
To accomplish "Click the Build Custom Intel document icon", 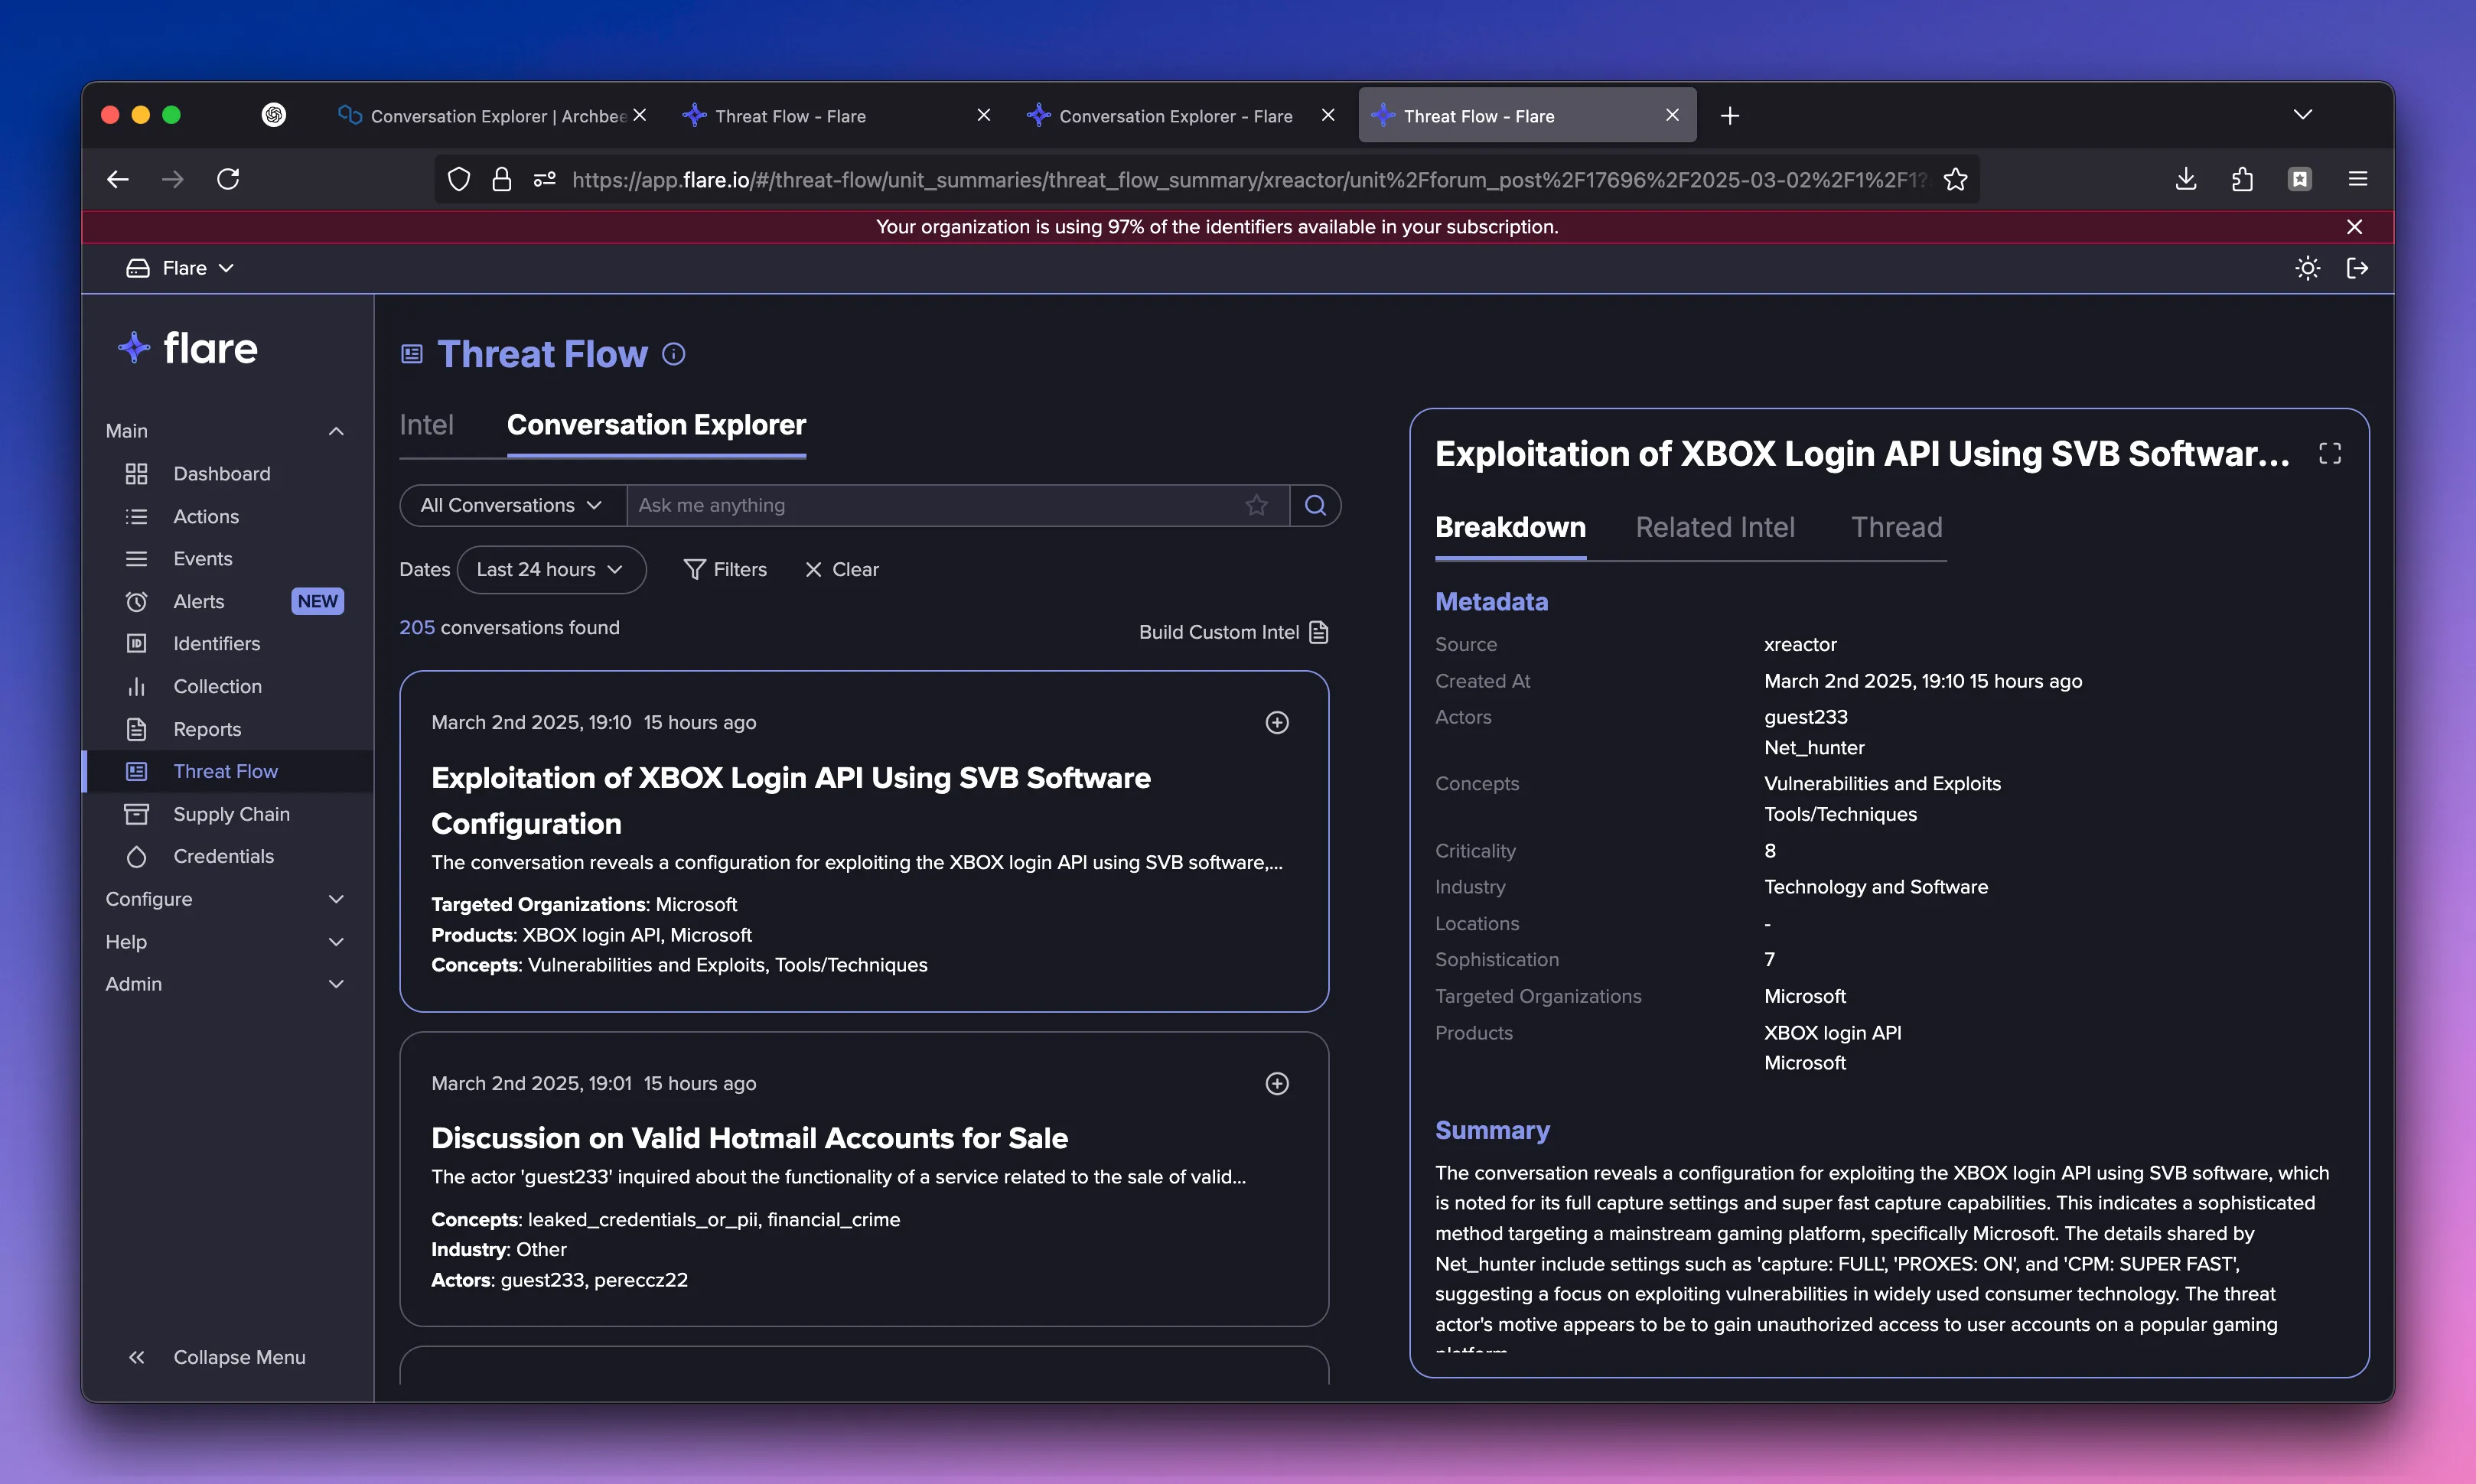I will 1319,632.
